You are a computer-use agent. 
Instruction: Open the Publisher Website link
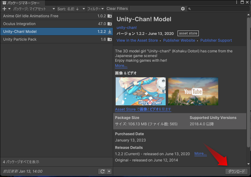tap(179, 41)
